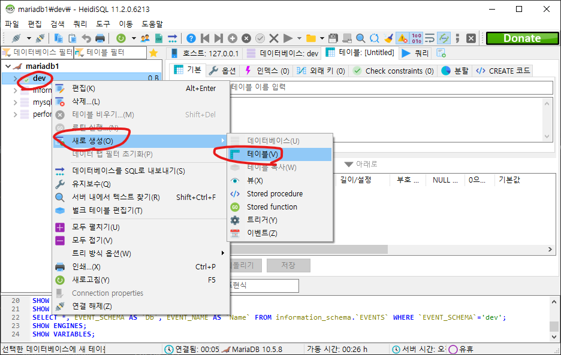Open the dropdown arrow beside the run icon
The height and width of the screenshot is (355, 561).
point(299,38)
